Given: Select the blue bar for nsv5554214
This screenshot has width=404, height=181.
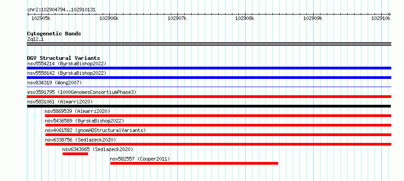Looking at the screenshot, I should click(x=209, y=68).
